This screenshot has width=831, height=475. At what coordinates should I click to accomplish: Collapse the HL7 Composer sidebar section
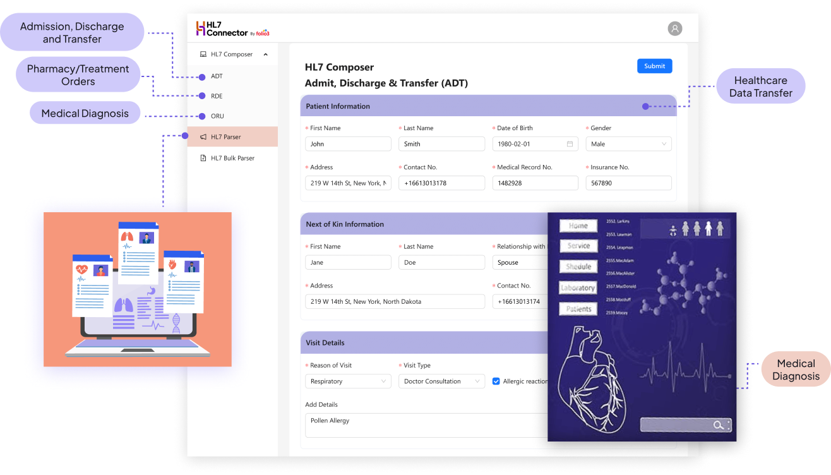[266, 54]
